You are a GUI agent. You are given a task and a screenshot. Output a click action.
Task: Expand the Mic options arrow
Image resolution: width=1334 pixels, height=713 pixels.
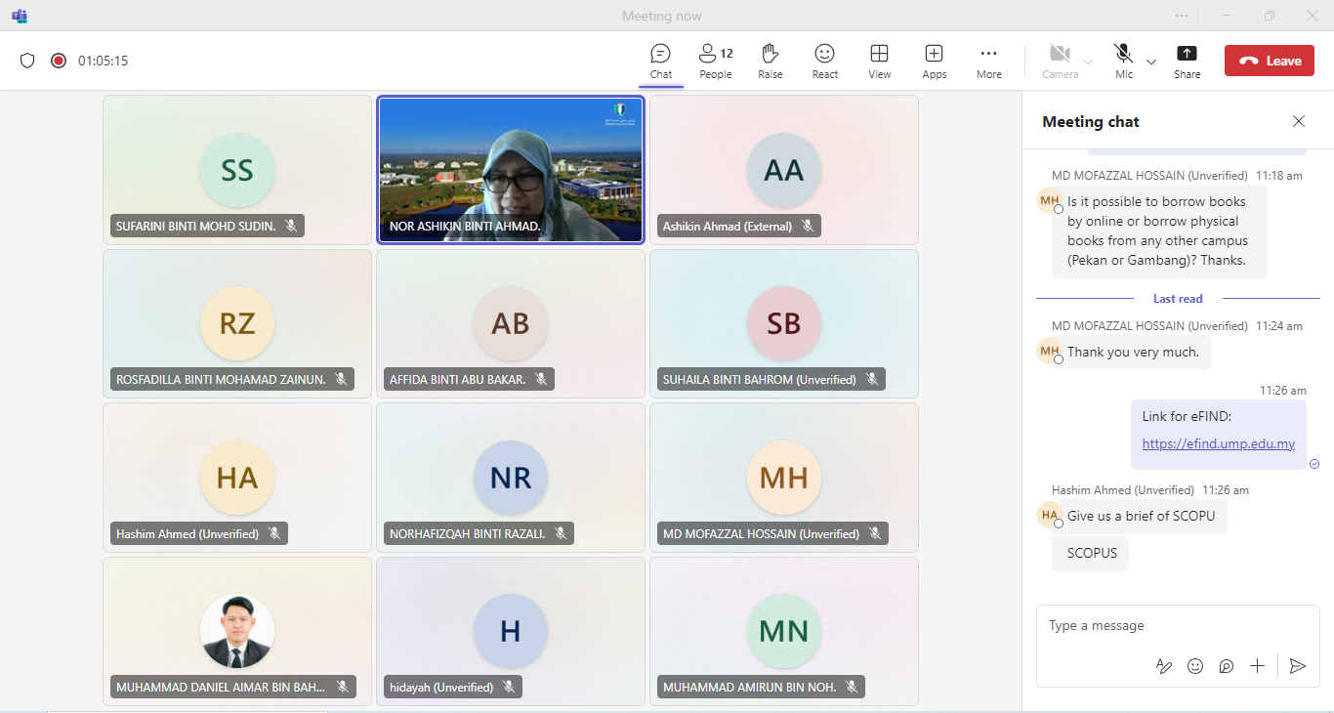[x=1150, y=62]
